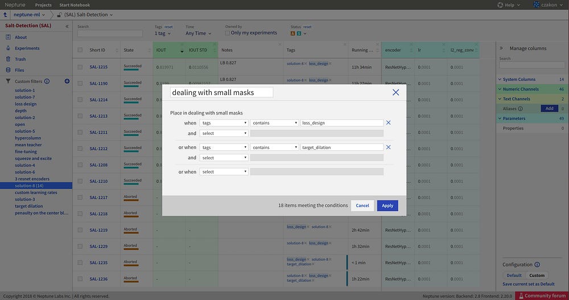569x300 pixels.
Task: Remove the loss_design condition row
Action: click(x=388, y=123)
